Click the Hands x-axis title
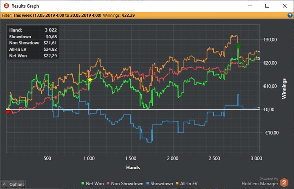 (133, 168)
